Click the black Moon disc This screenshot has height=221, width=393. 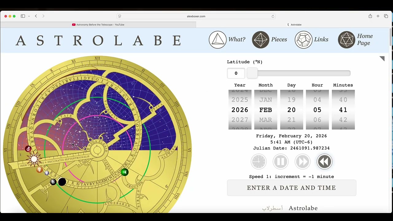point(62,182)
